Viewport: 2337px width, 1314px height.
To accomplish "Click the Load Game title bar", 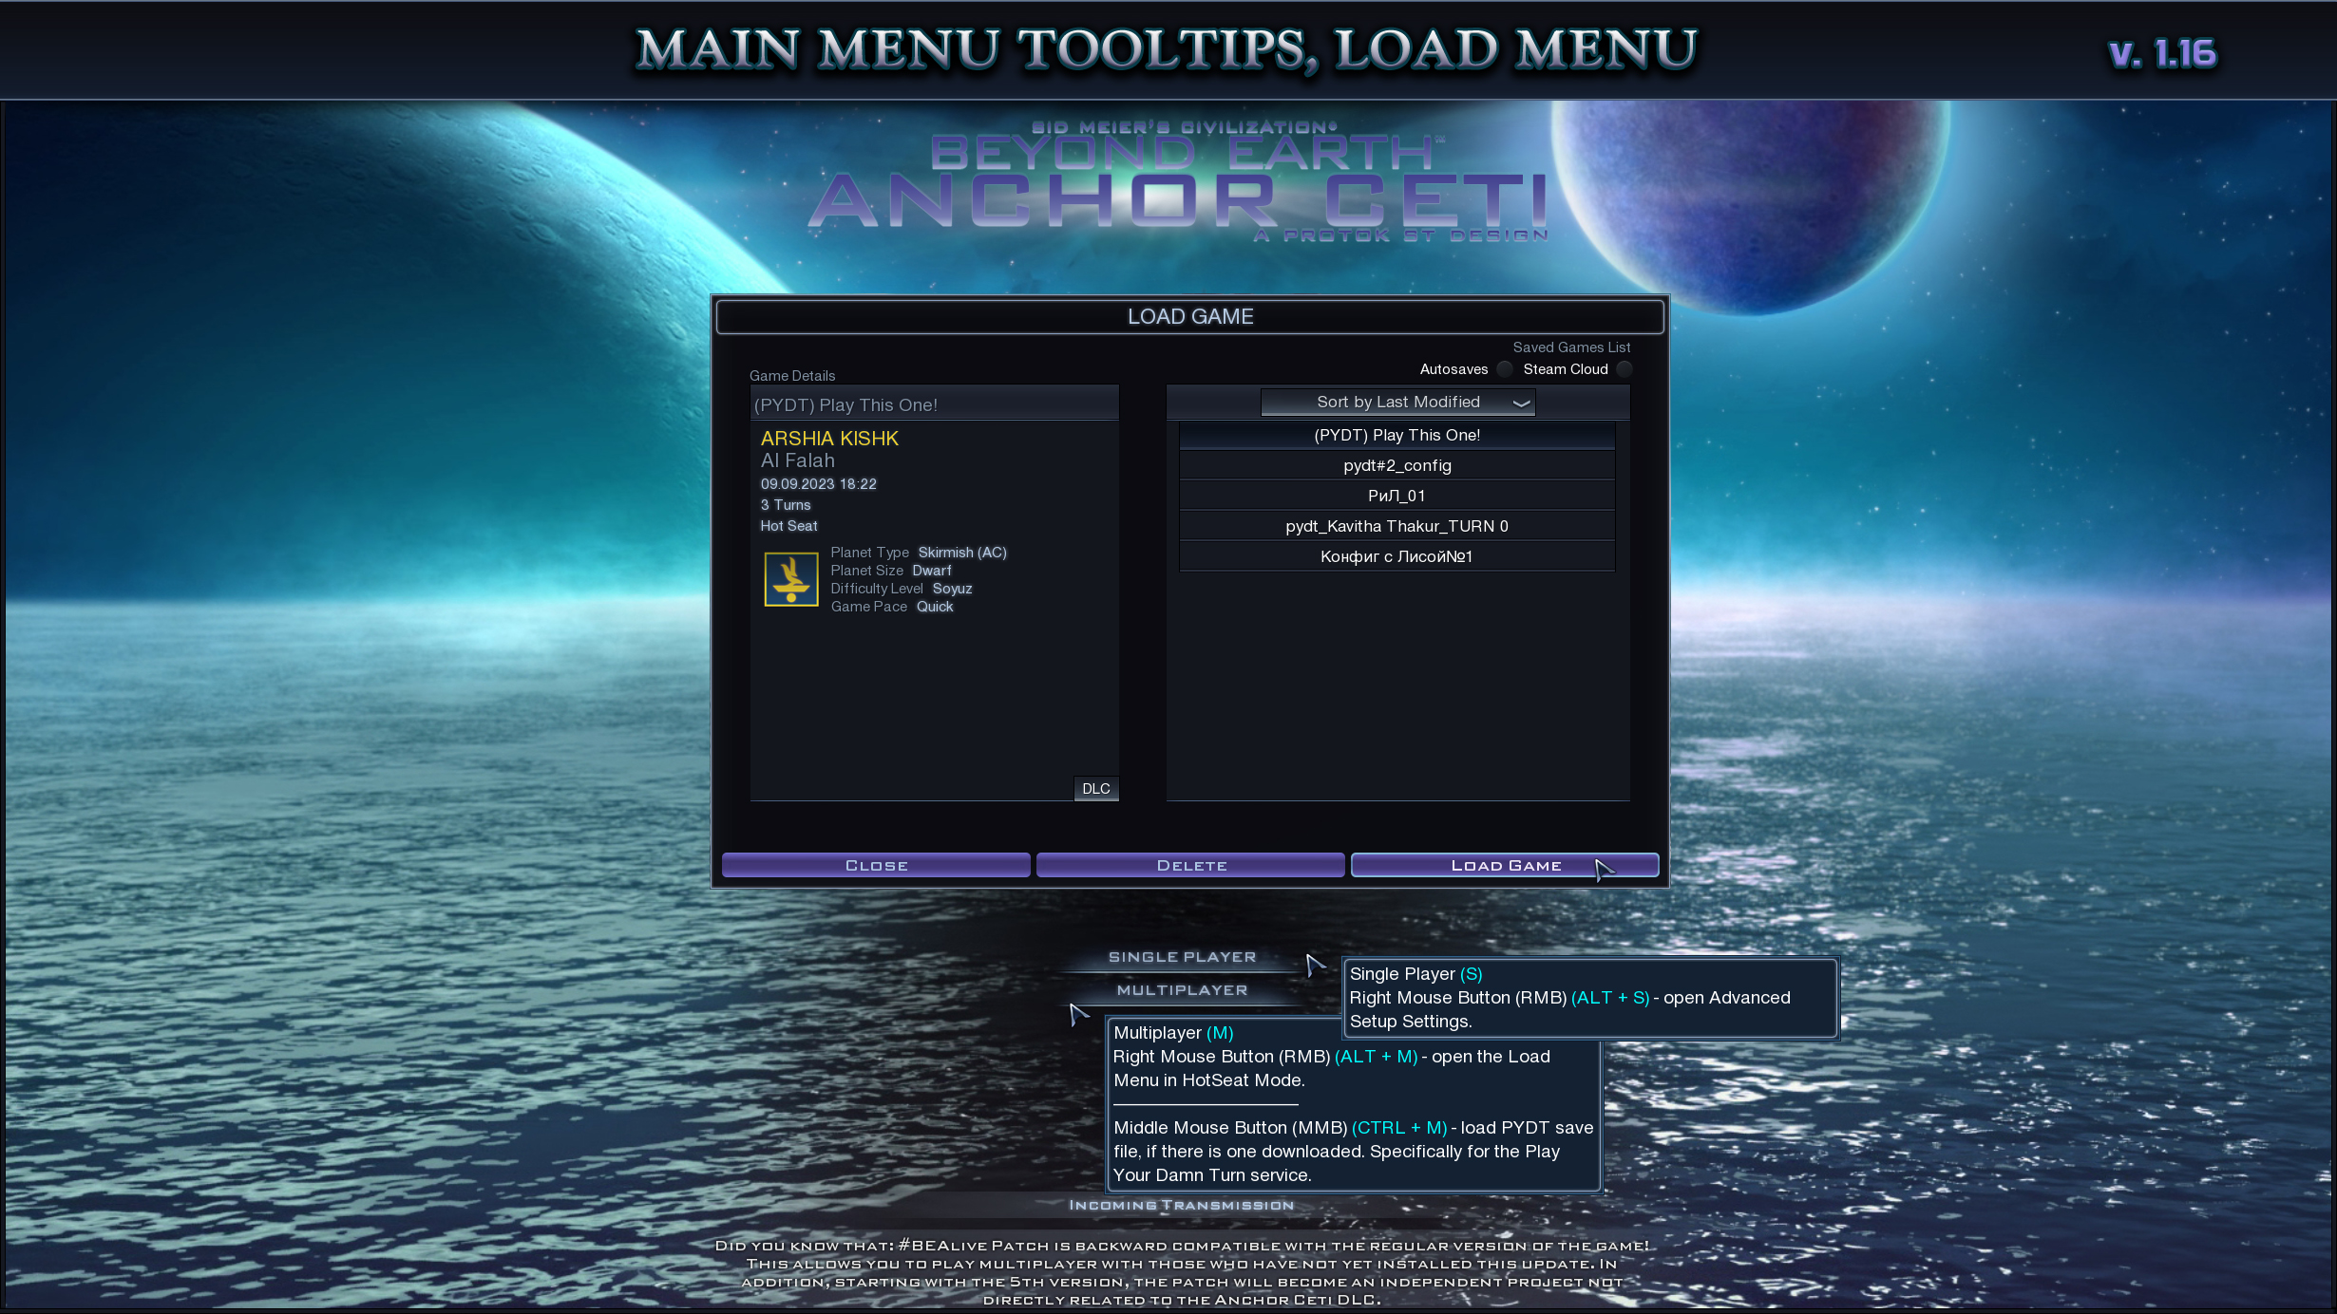I will 1189,317.
